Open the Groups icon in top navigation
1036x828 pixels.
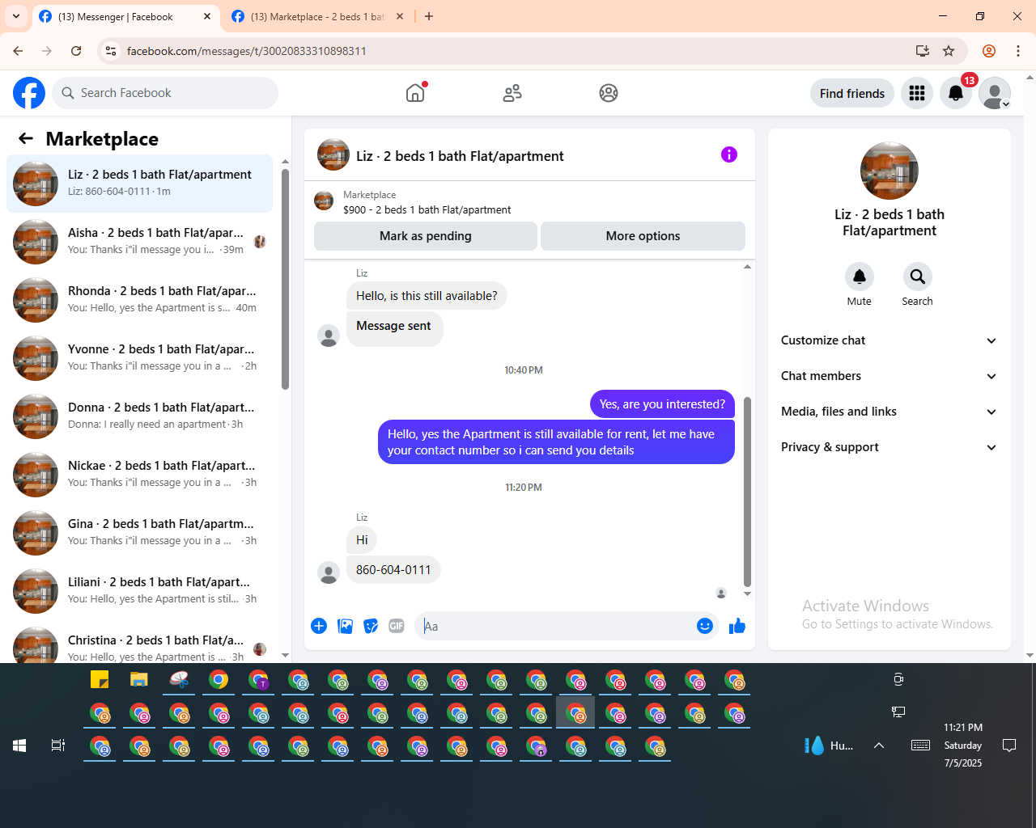coord(609,93)
